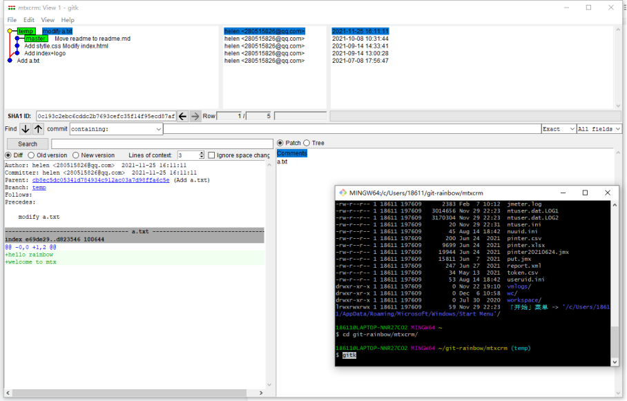Click the MINGW64 terminal window icon
The height and width of the screenshot is (401, 627).
[343, 193]
